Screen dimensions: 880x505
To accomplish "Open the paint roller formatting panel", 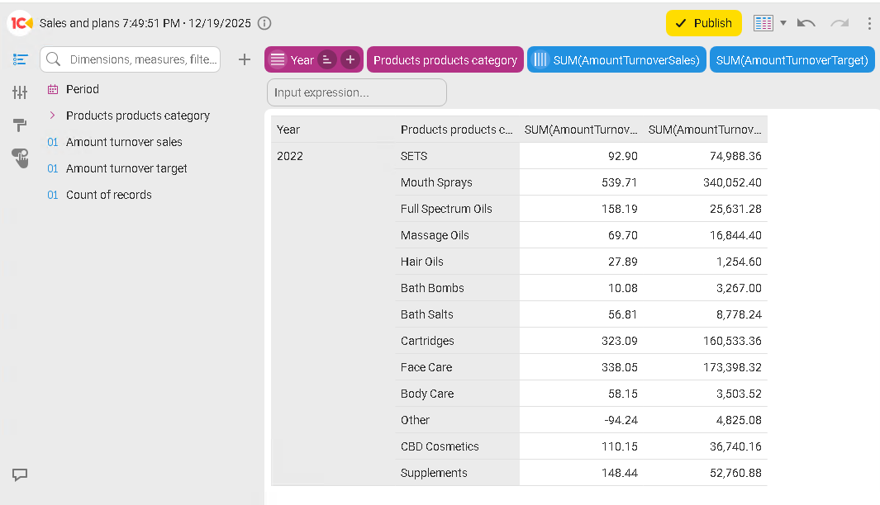I will click(20, 125).
